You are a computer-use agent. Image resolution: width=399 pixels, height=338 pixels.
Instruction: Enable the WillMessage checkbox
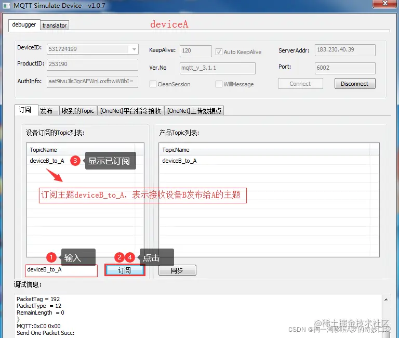219,84
